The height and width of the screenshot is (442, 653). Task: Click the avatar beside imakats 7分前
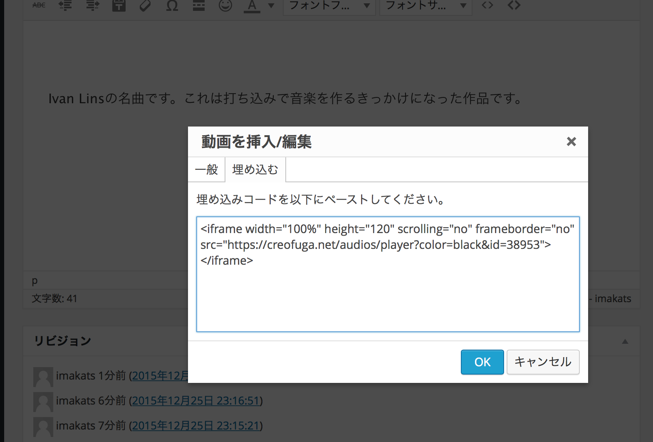coord(43,427)
